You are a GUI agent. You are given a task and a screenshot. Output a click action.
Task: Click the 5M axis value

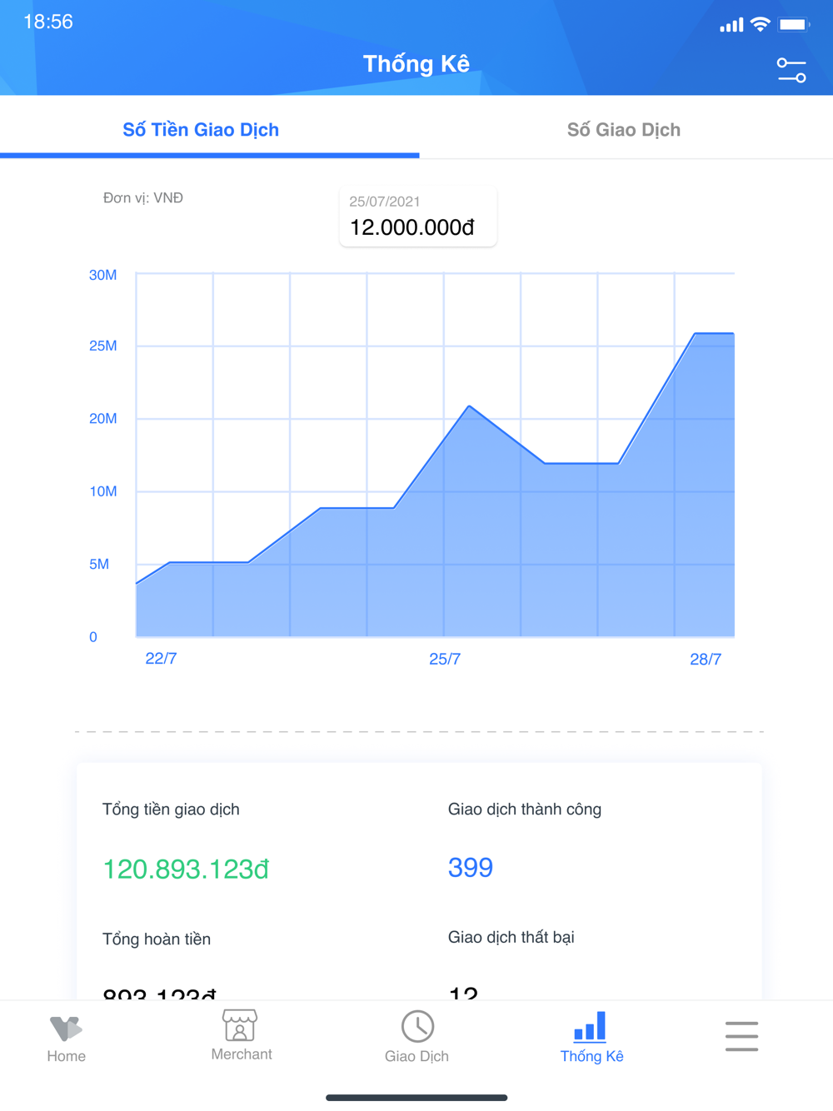click(99, 565)
